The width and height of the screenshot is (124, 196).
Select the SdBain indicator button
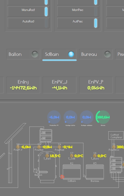coord(60,54)
